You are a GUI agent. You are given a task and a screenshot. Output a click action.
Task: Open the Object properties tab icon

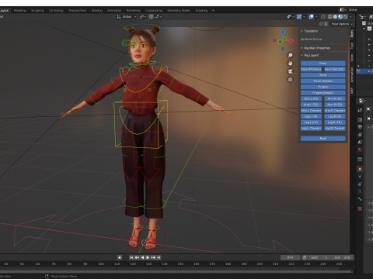(360, 169)
